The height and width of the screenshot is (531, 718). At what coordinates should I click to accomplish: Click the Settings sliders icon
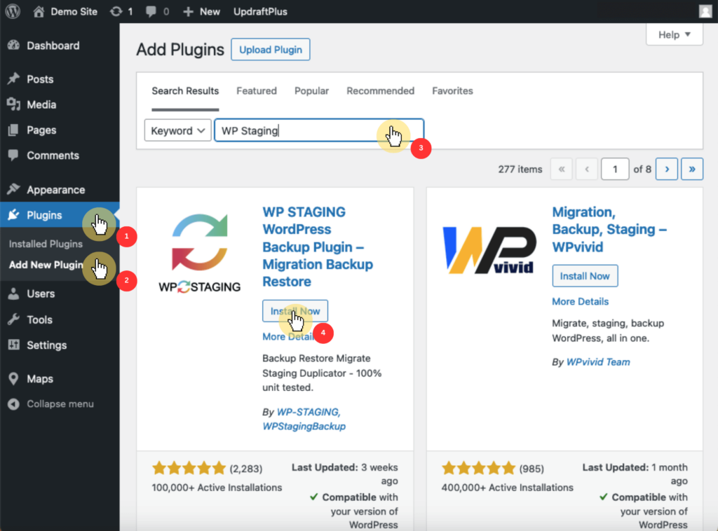click(x=14, y=345)
